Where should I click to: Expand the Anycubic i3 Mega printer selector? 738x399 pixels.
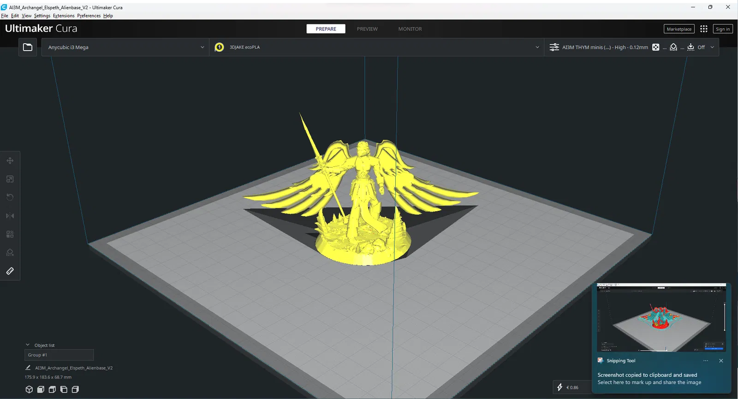[125, 47]
